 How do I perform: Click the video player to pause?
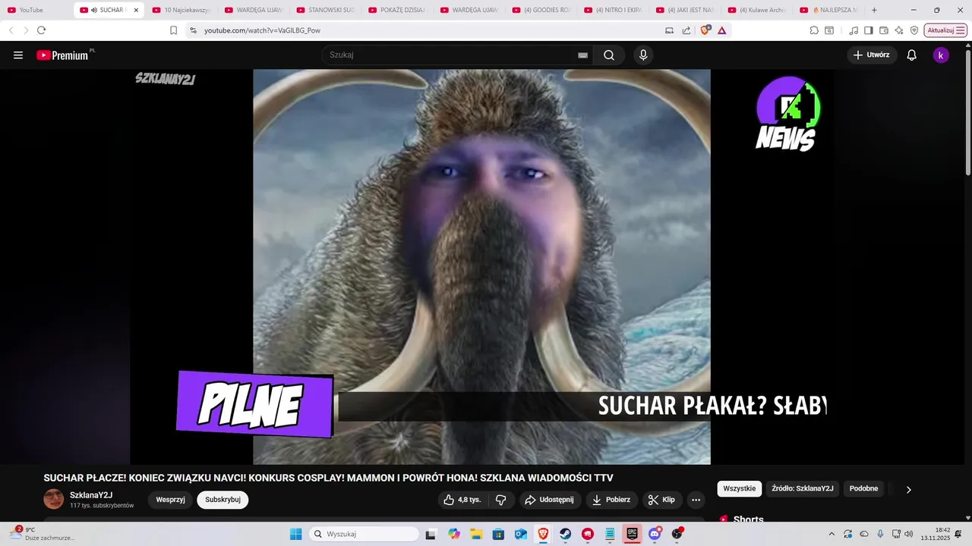point(481,267)
